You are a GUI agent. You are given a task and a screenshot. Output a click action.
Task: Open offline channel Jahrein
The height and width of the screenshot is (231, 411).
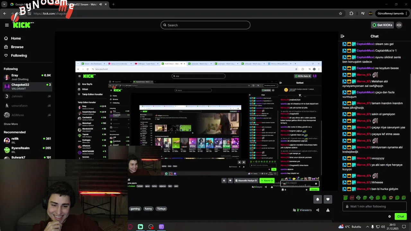(x=27, y=96)
